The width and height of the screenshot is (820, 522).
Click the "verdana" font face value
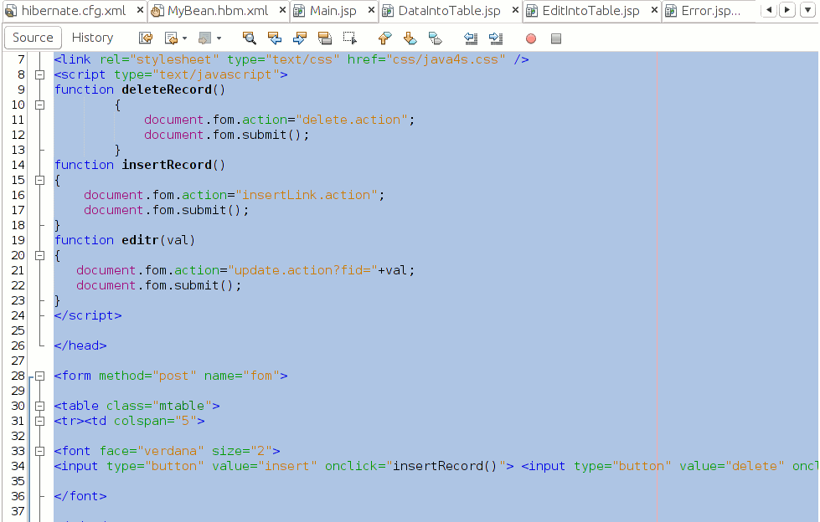(x=171, y=451)
